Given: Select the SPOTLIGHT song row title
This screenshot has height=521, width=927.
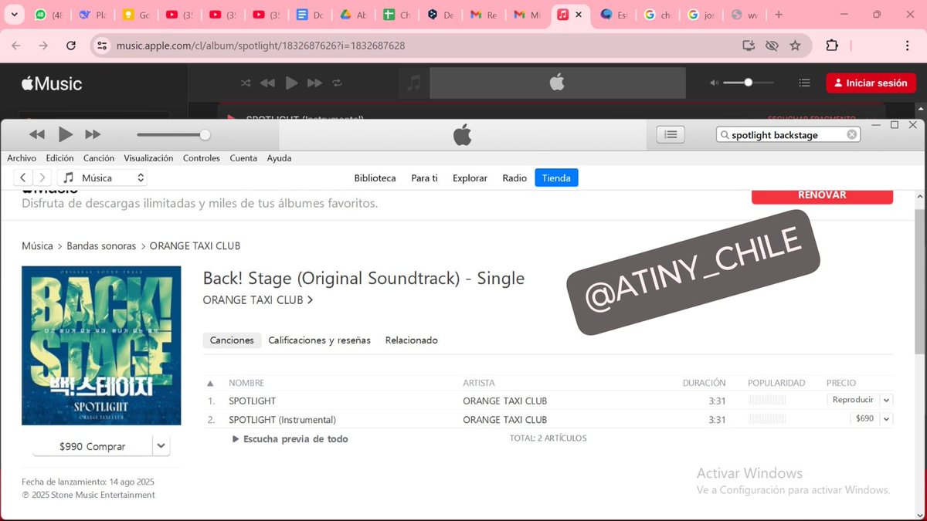Looking at the screenshot, I should [252, 401].
